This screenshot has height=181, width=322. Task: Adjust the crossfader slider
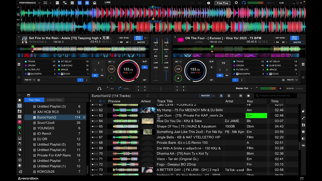161,88
